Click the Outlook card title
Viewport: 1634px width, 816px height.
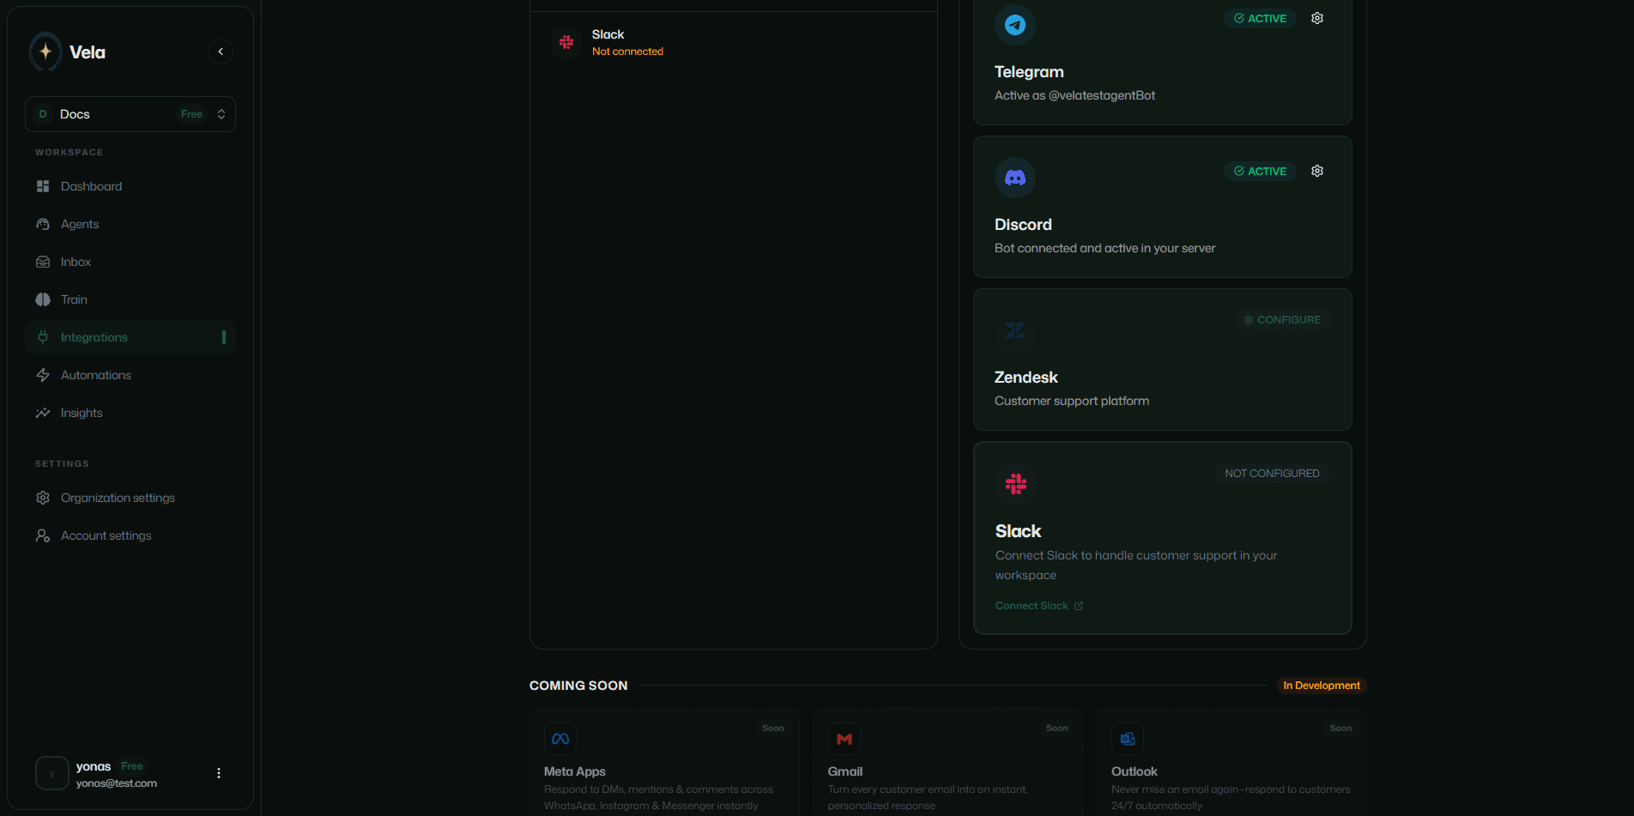pos(1135,771)
